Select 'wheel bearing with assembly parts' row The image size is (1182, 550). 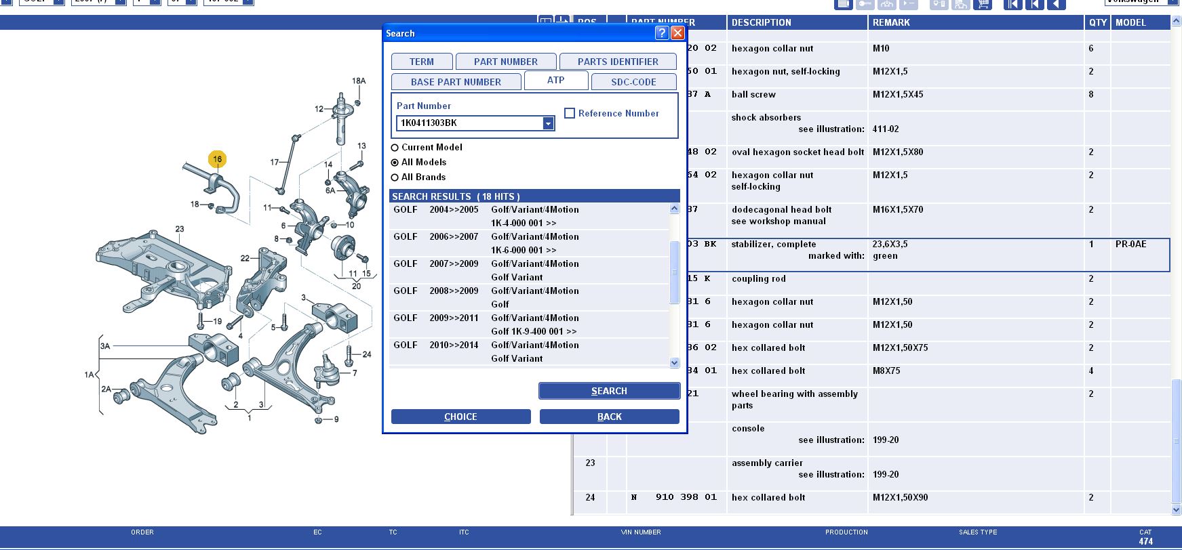tap(872, 405)
